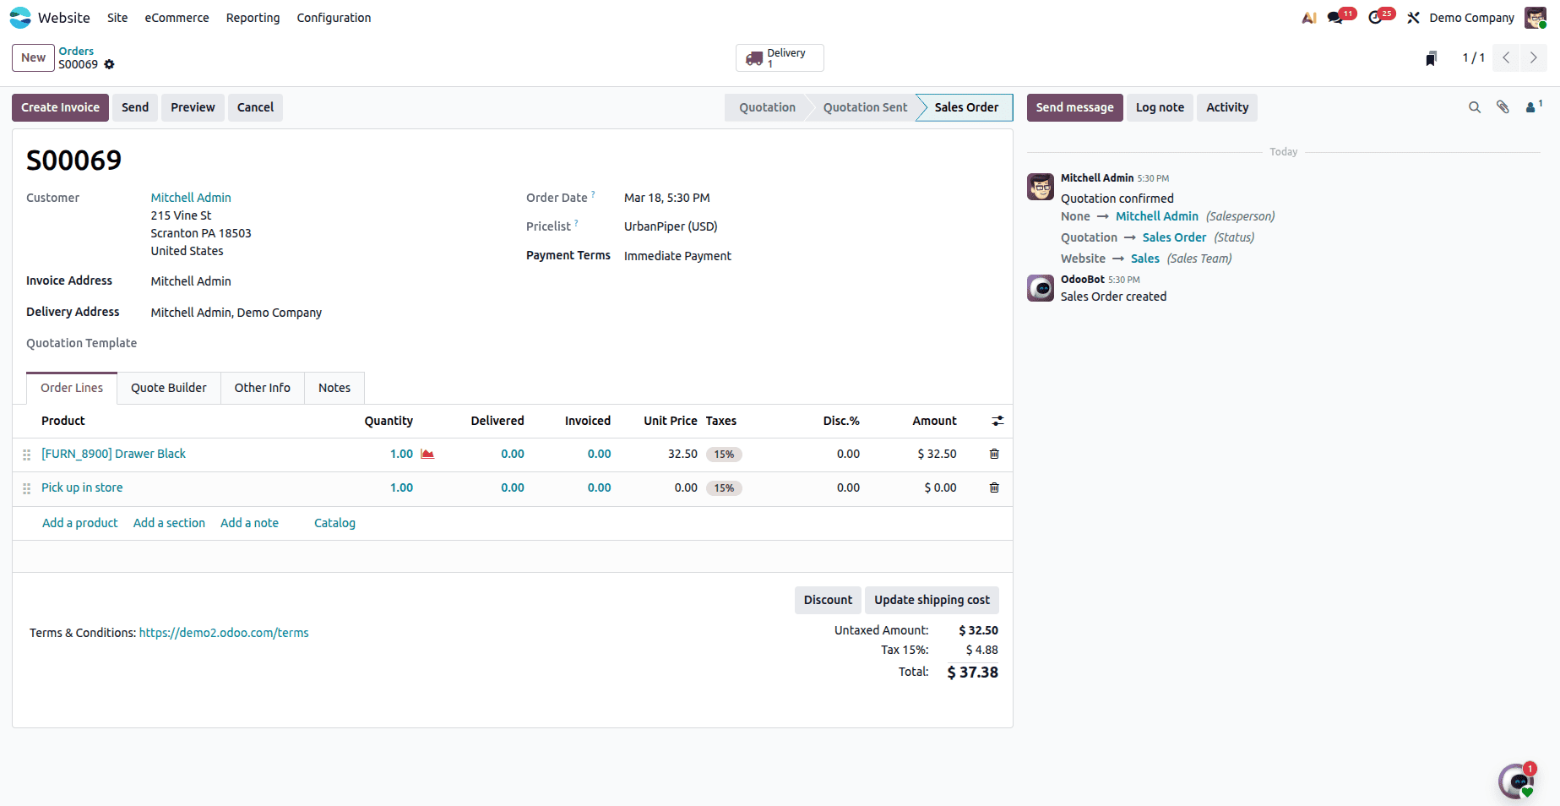Set status back to Quotation Sent
The width and height of the screenshot is (1560, 806).
tap(864, 107)
